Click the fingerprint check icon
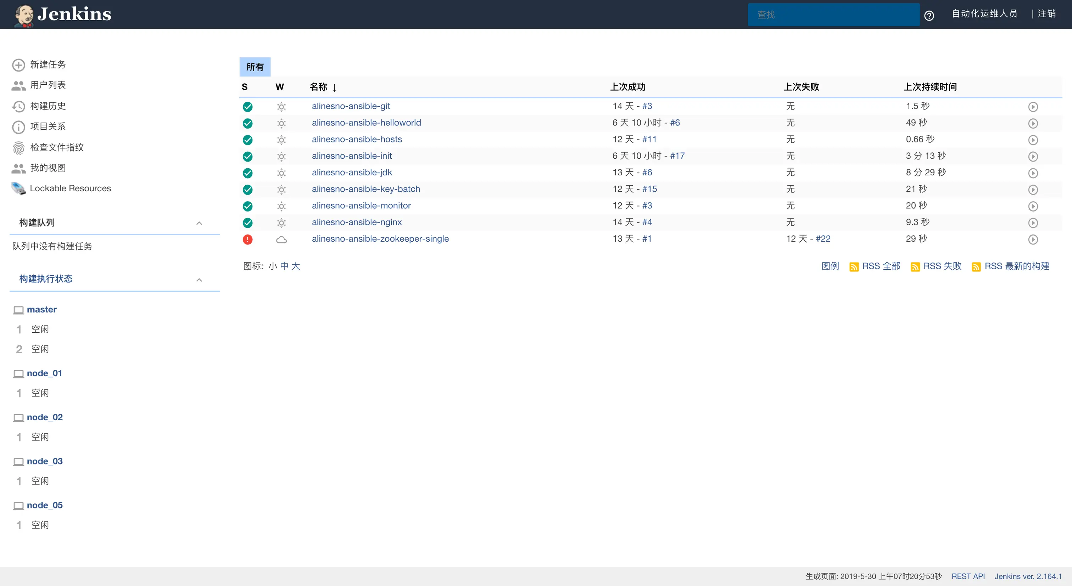The height and width of the screenshot is (586, 1072). pyautogui.click(x=18, y=148)
